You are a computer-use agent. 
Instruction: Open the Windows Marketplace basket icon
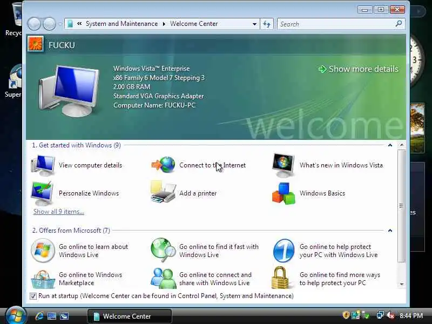pyautogui.click(x=43, y=279)
